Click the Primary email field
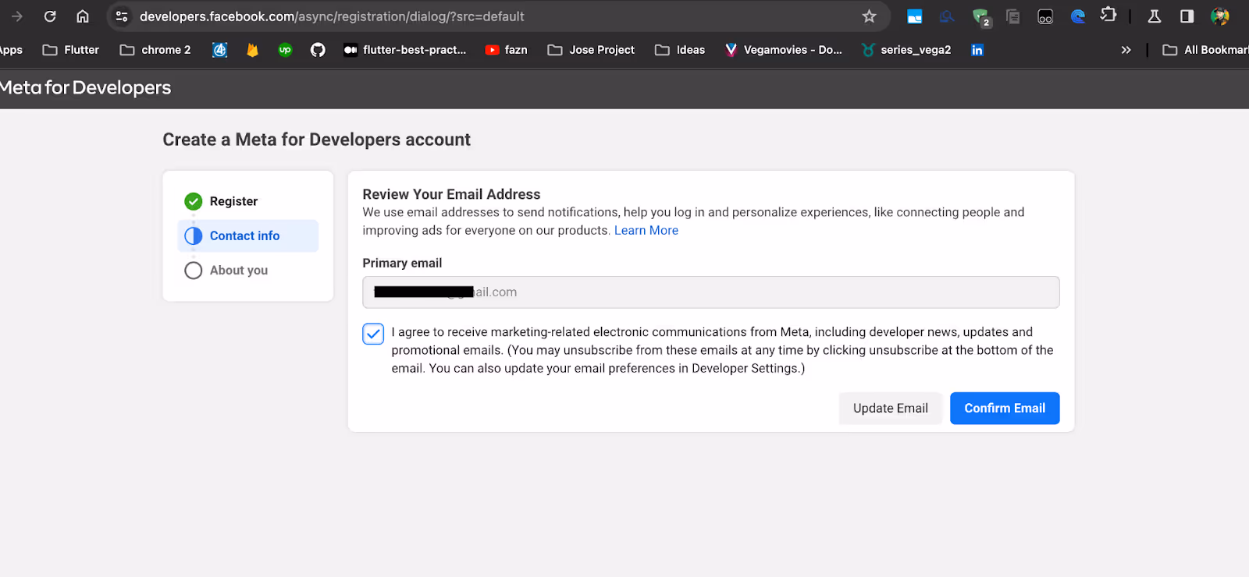1249x577 pixels. 711,292
